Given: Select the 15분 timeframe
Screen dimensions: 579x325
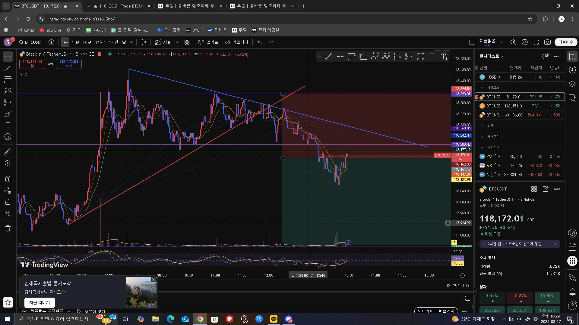Looking at the screenshot, I should click(75, 42).
